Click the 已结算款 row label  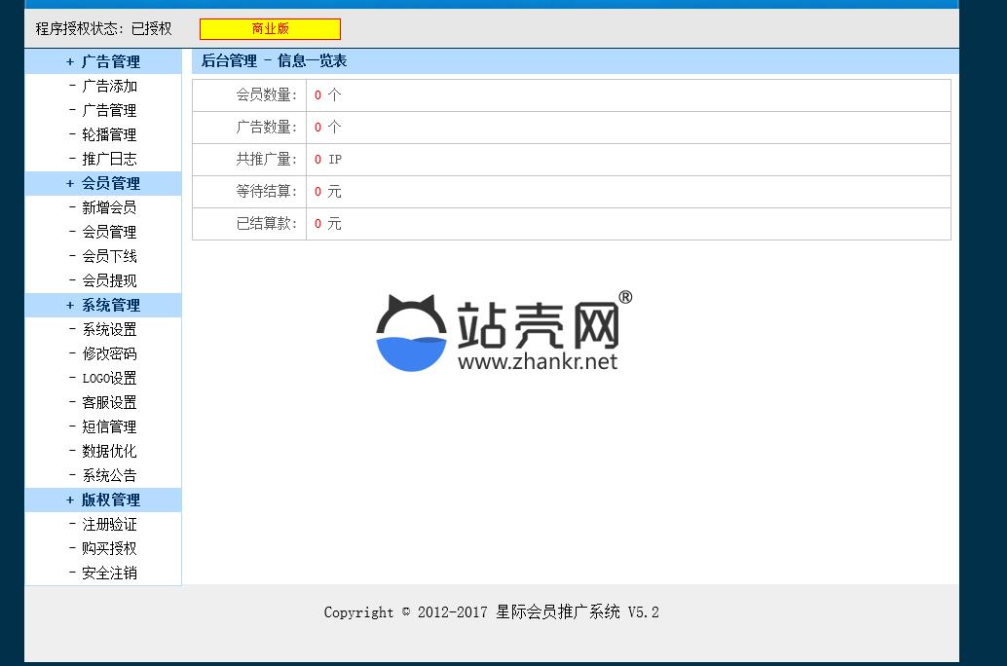[x=267, y=224]
